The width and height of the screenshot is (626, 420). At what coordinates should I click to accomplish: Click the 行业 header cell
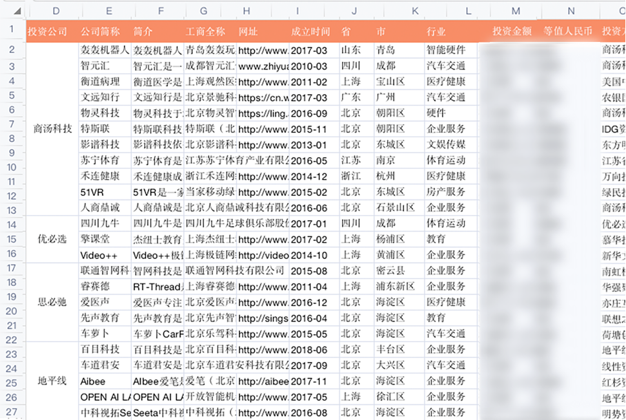pos(451,31)
